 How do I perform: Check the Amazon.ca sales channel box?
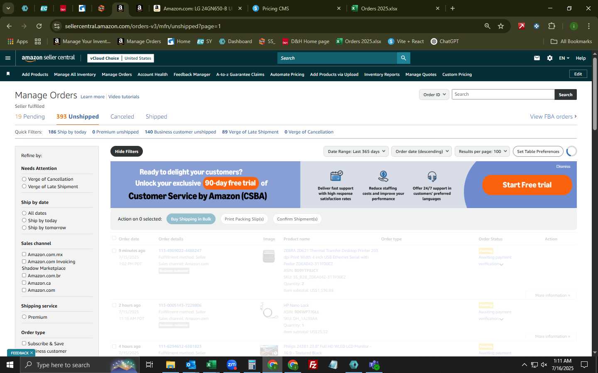(x=24, y=283)
